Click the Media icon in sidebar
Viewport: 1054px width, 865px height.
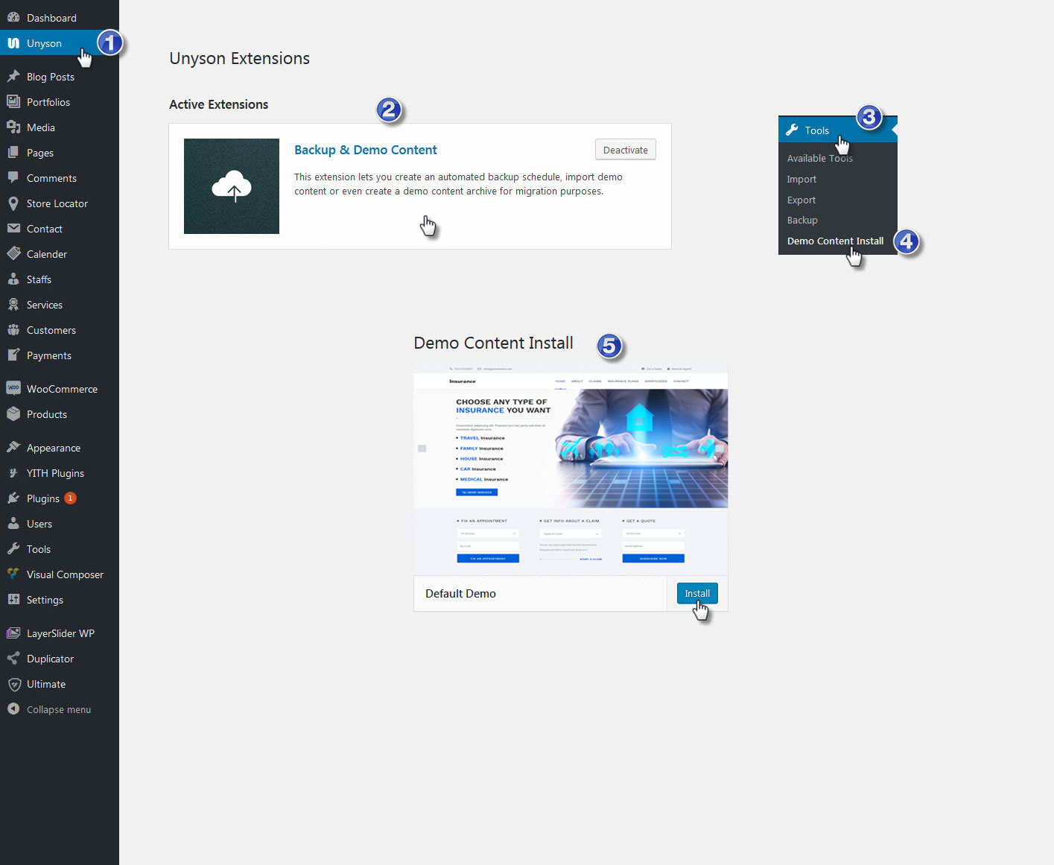13,127
